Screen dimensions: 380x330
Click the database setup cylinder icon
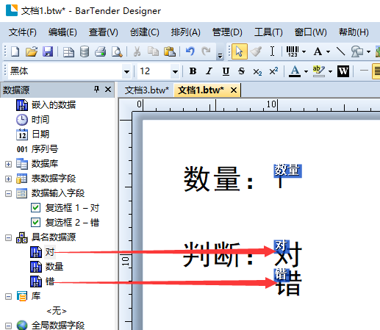click(x=85, y=51)
